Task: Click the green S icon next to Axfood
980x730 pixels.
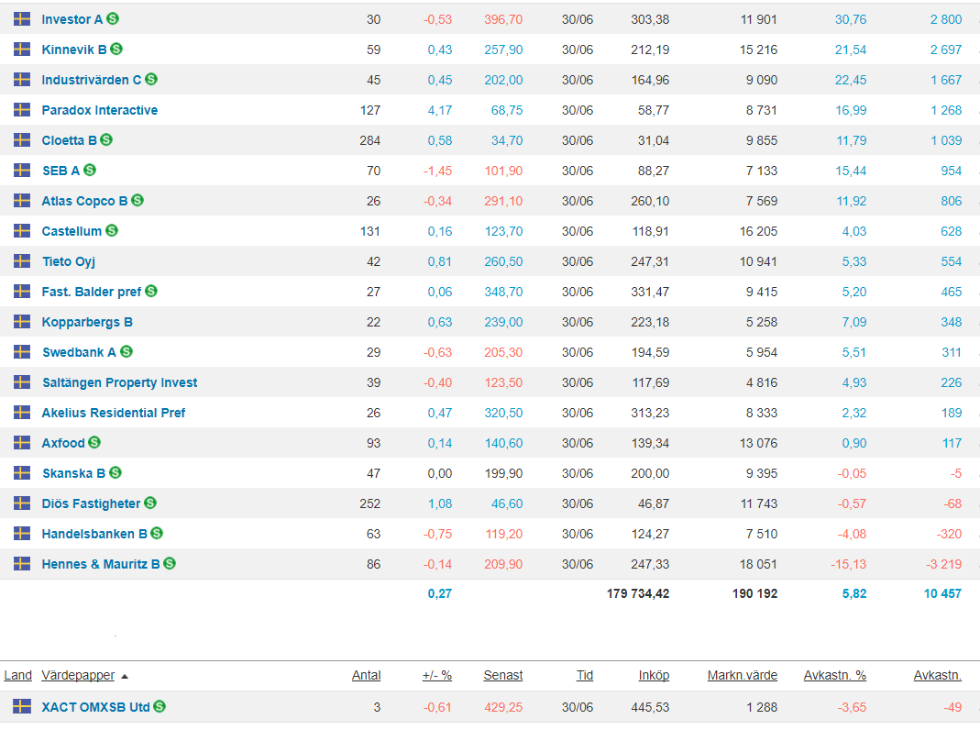Action: tap(94, 443)
